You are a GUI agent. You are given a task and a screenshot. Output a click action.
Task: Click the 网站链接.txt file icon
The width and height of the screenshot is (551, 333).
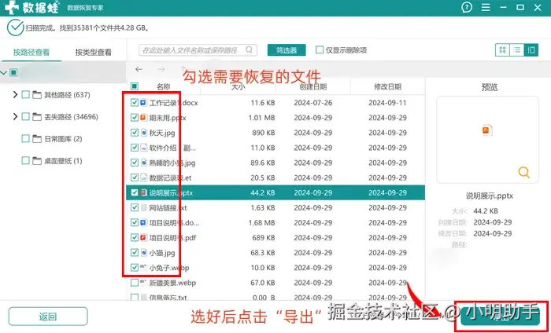pos(143,208)
